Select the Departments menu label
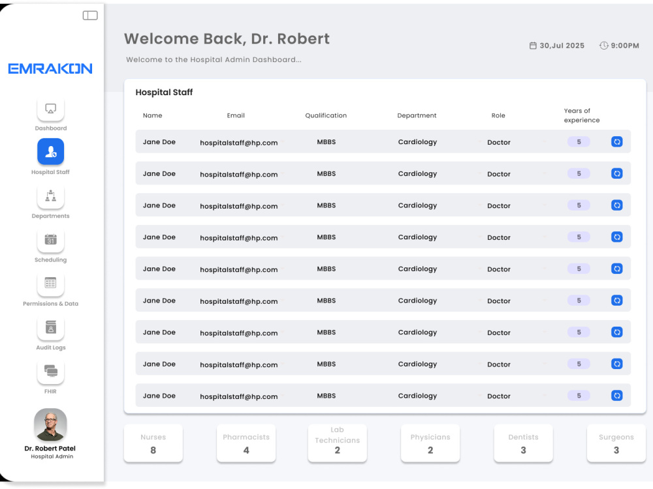This screenshot has height=489, width=653. [x=51, y=216]
